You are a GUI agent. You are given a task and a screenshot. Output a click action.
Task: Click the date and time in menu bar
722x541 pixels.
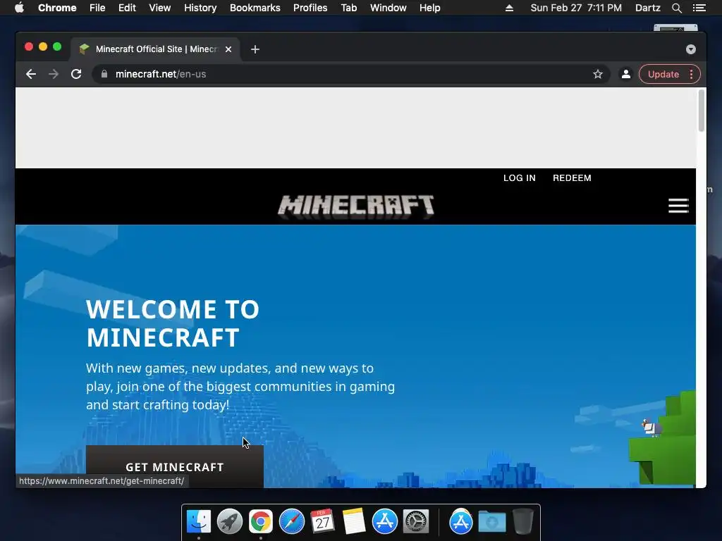click(x=576, y=8)
